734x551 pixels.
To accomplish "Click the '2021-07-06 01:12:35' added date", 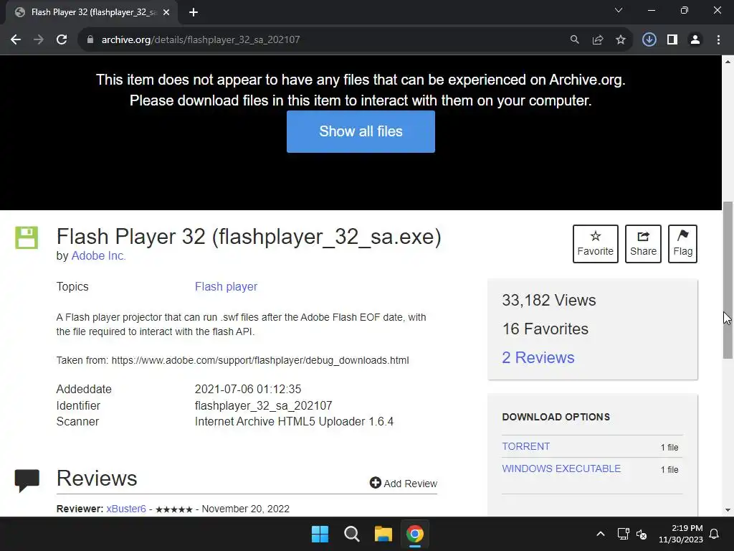I will click(248, 390).
